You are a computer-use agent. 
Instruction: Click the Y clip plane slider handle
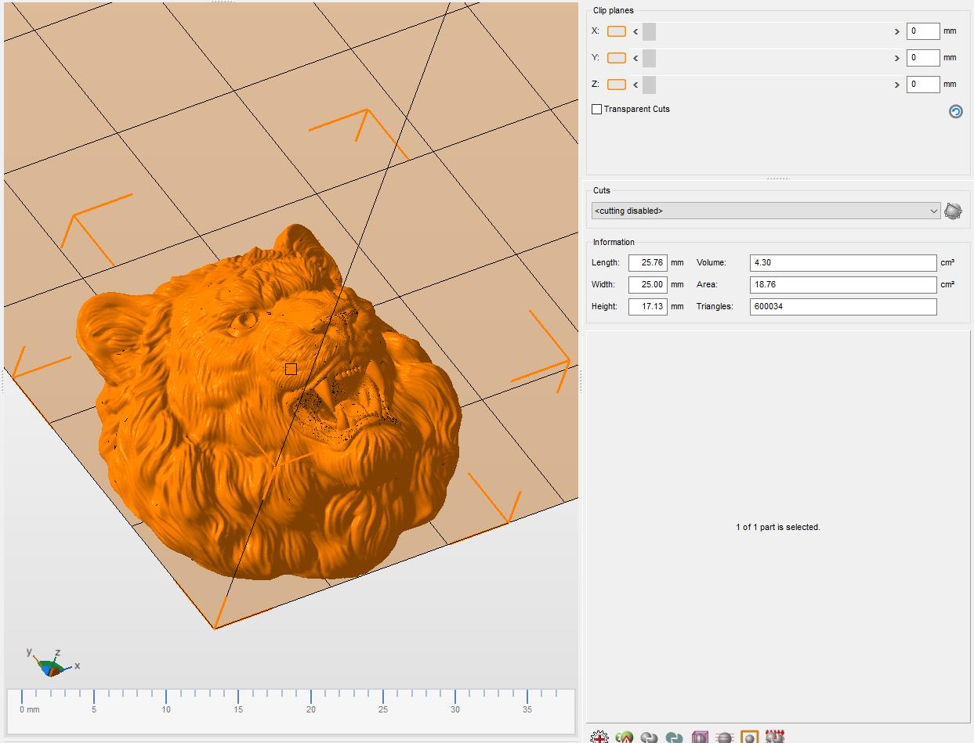point(649,58)
